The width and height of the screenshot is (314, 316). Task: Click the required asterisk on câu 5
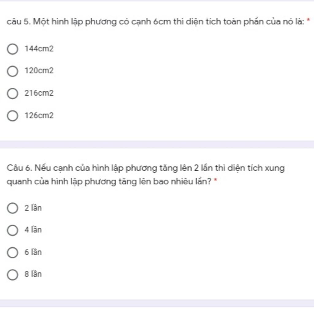click(308, 20)
